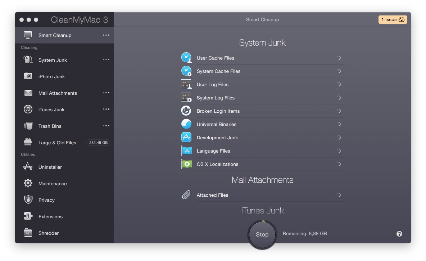Click the Large & Old Files box icon
The image size is (426, 261).
[x=28, y=142]
